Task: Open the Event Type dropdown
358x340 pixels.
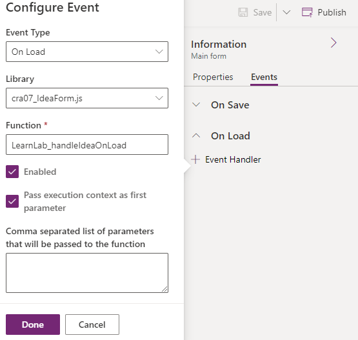Action: [87, 52]
